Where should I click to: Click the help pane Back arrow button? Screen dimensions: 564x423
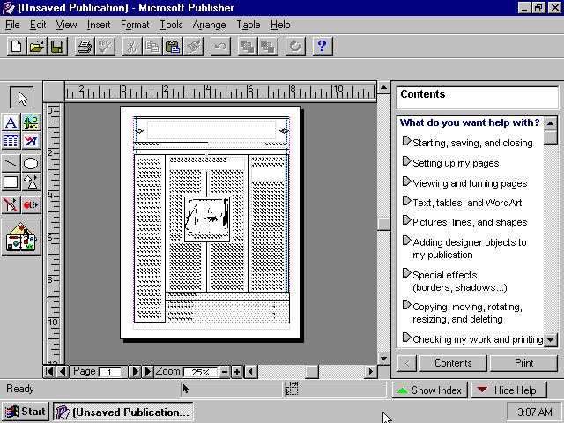click(x=407, y=363)
